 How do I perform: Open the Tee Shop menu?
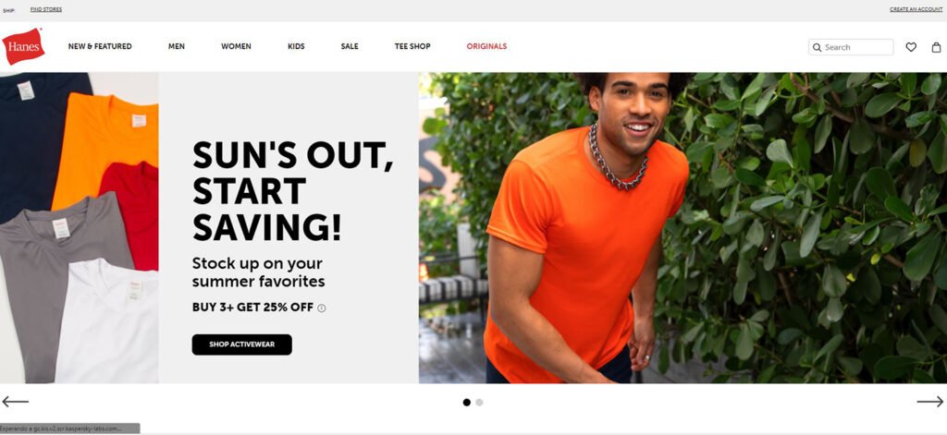(412, 46)
